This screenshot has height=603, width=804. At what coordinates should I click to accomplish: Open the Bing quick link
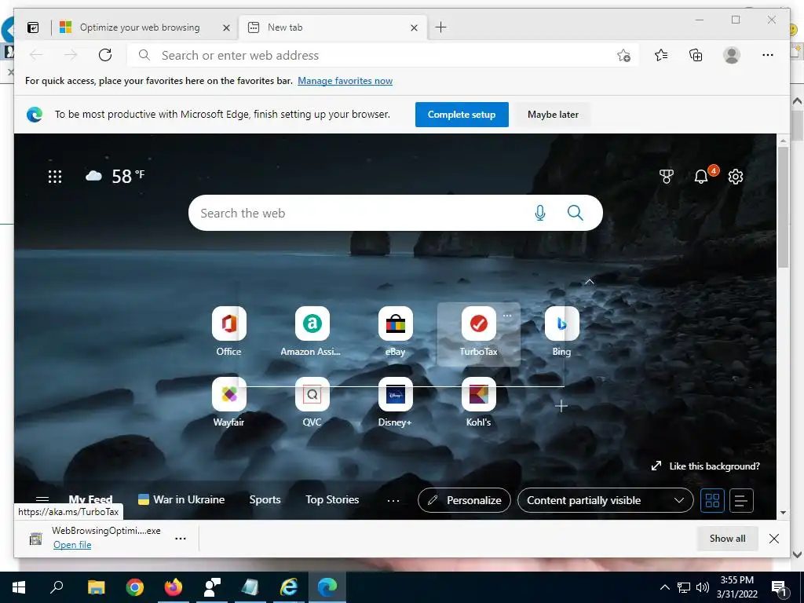coord(561,331)
